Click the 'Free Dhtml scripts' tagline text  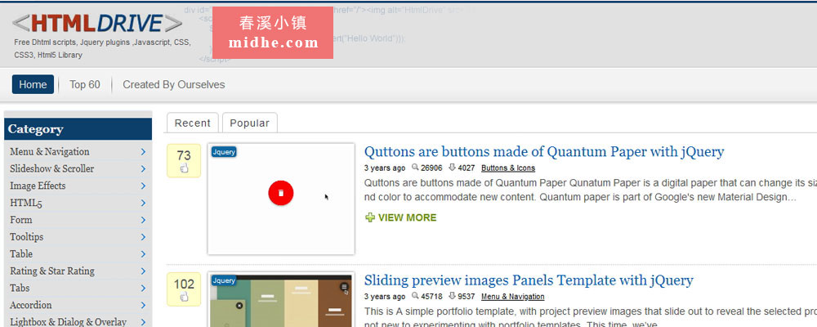[x=102, y=48]
